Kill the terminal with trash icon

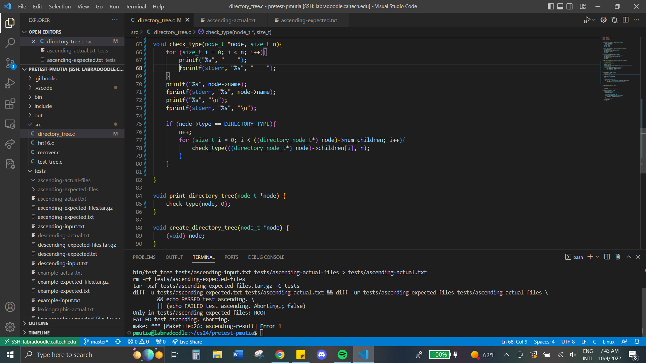(x=617, y=257)
